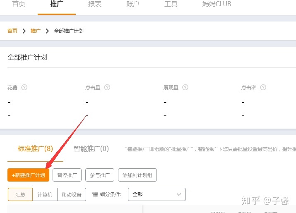
Task: Click the 展现量 metric label
Action: 171,88
